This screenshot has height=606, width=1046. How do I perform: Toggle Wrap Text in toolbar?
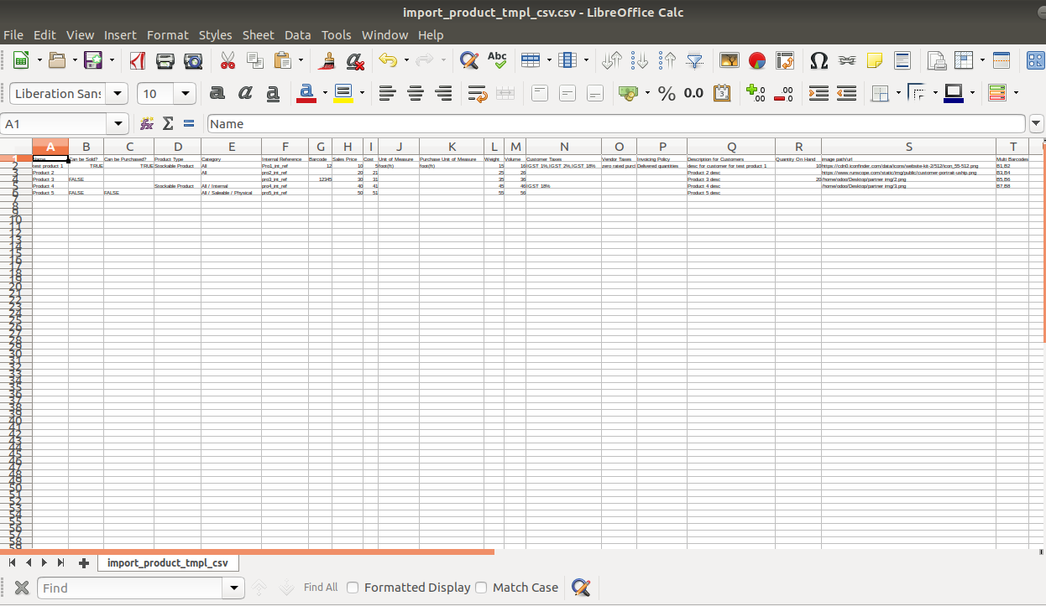click(478, 93)
